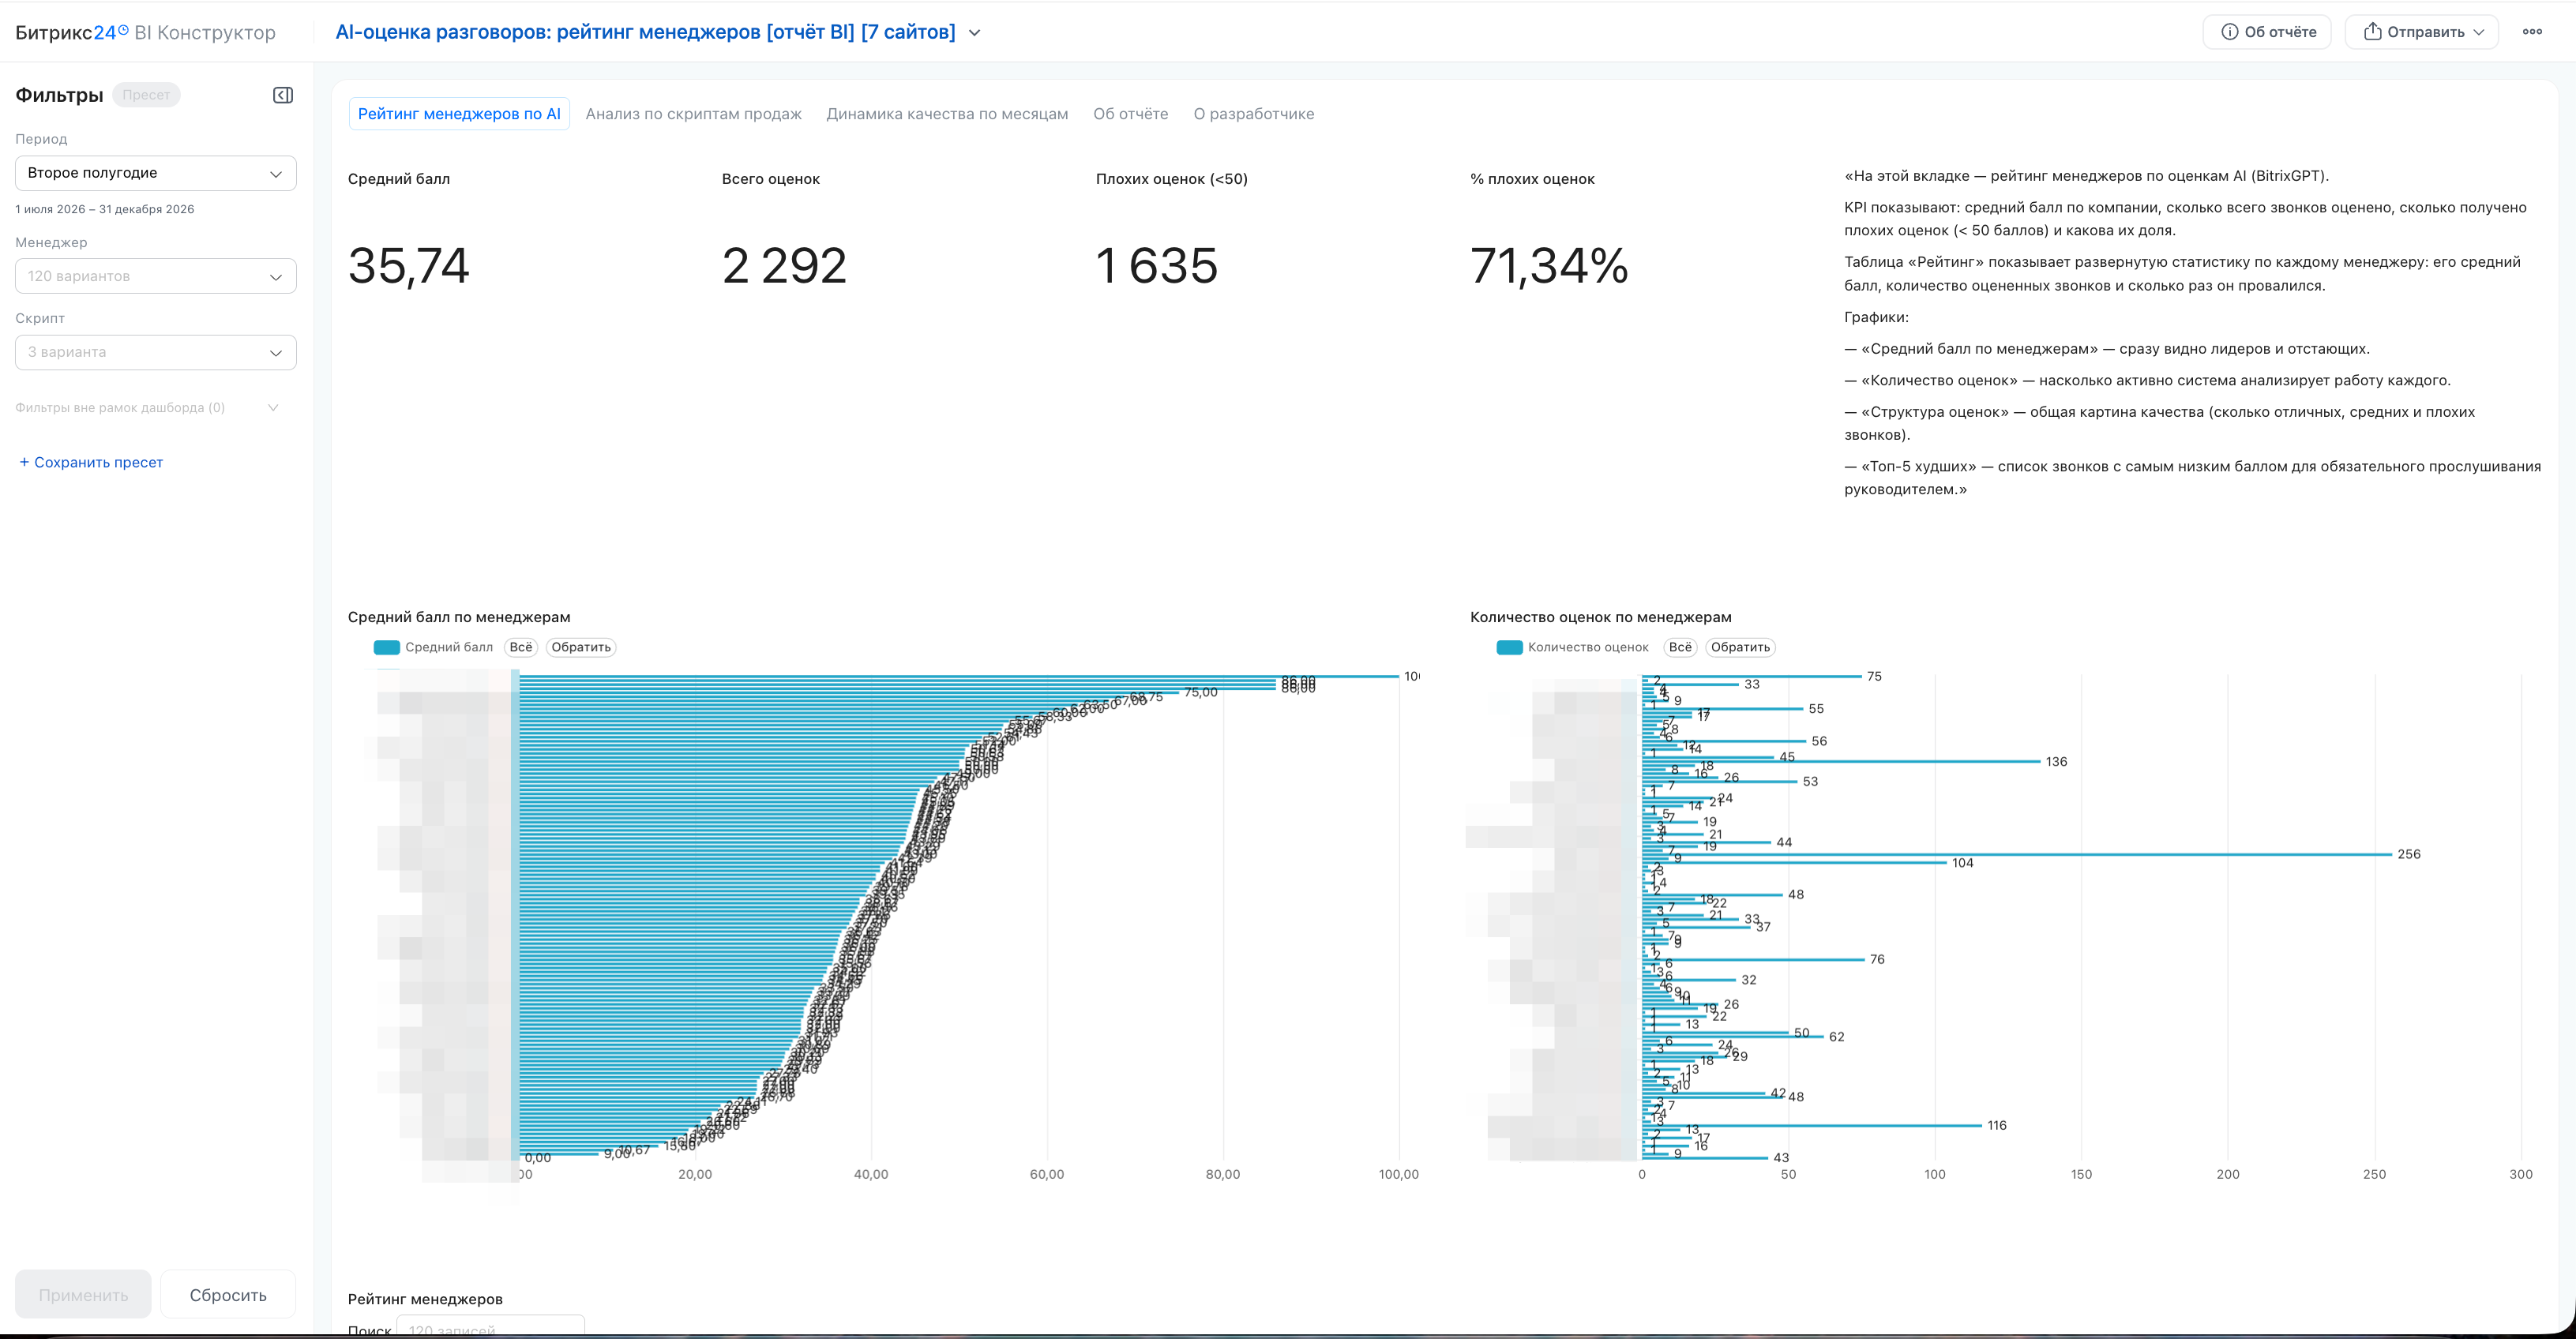The width and height of the screenshot is (2576, 1339).
Task: Open the Период dropdown Второе полугодие
Action: coord(156,173)
